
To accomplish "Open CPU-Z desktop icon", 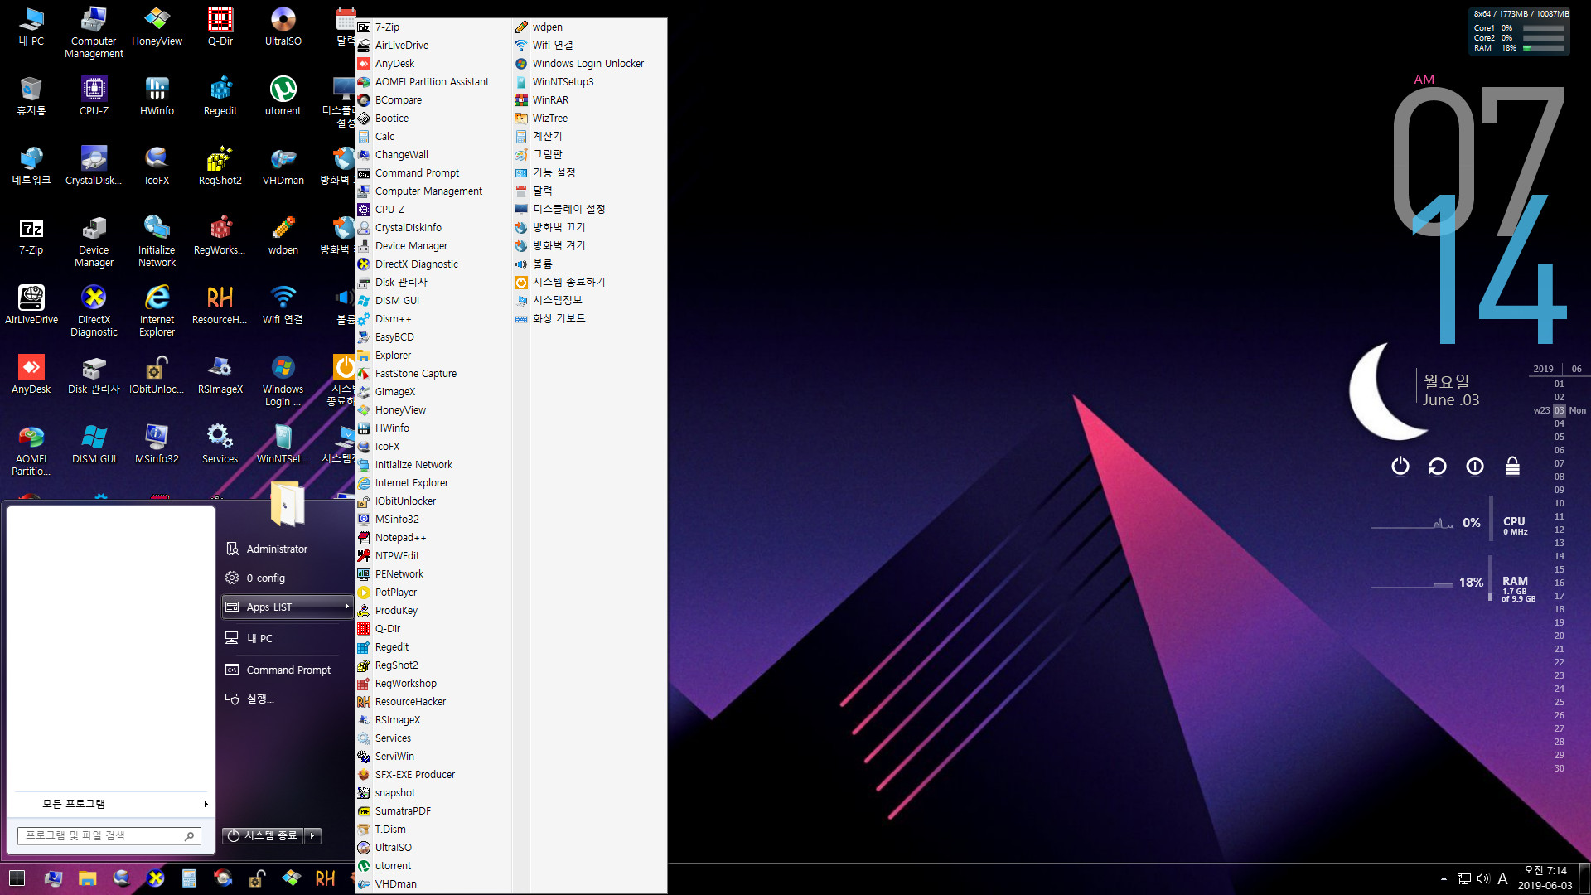I will coord(94,95).
